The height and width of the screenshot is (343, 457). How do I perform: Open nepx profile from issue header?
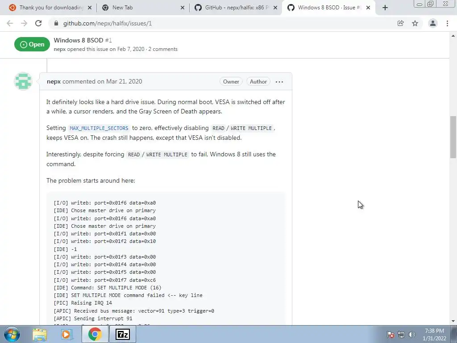point(59,49)
